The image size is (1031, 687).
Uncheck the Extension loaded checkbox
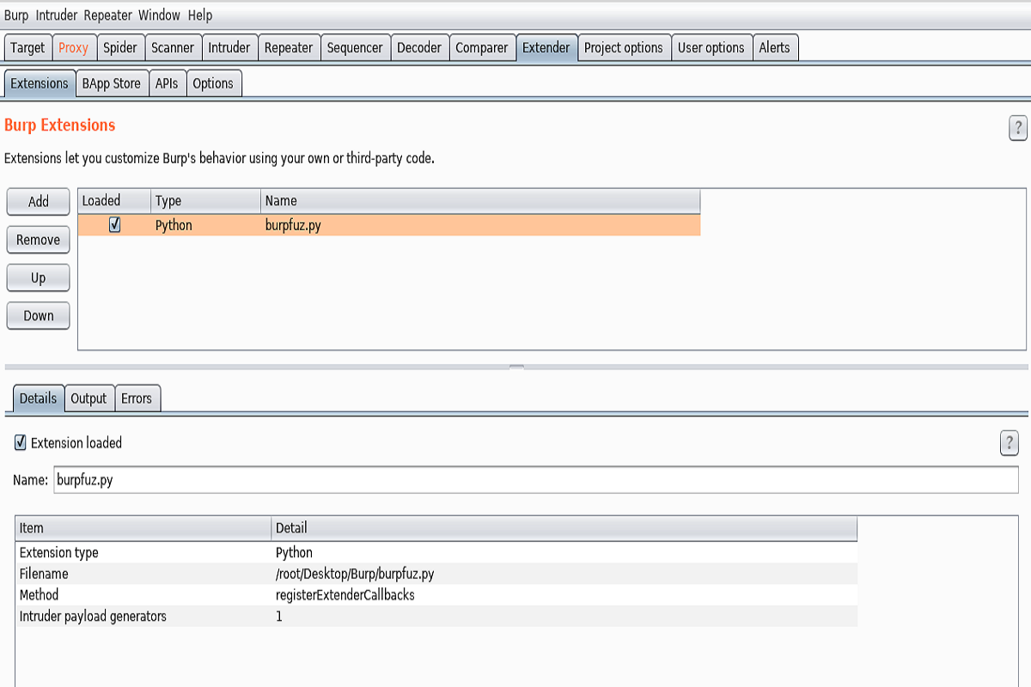[x=21, y=443]
